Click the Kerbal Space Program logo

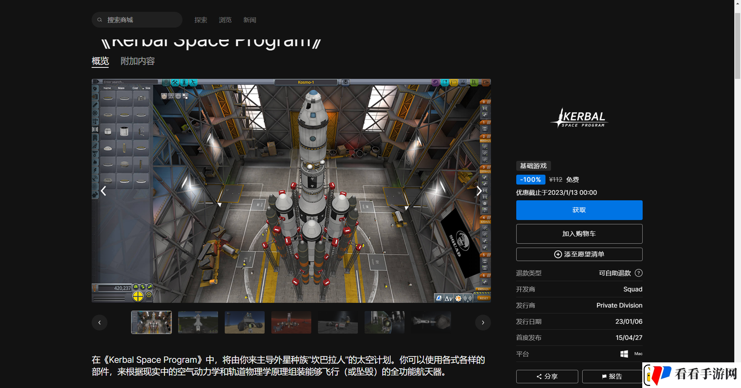[579, 118]
